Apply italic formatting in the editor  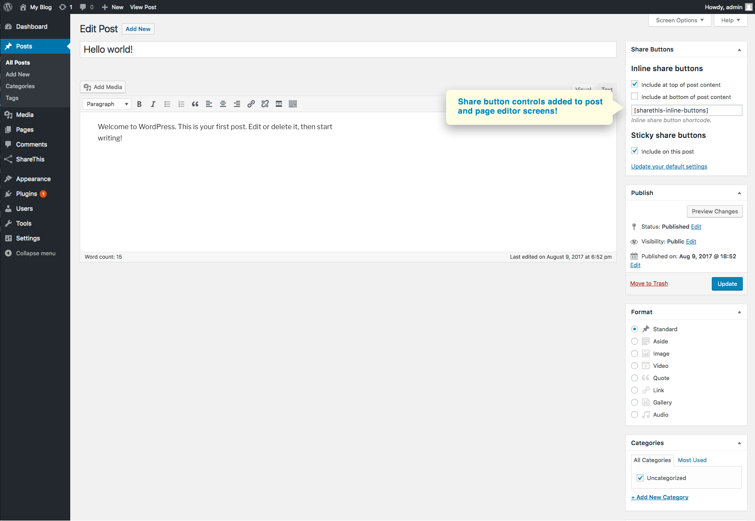(153, 104)
